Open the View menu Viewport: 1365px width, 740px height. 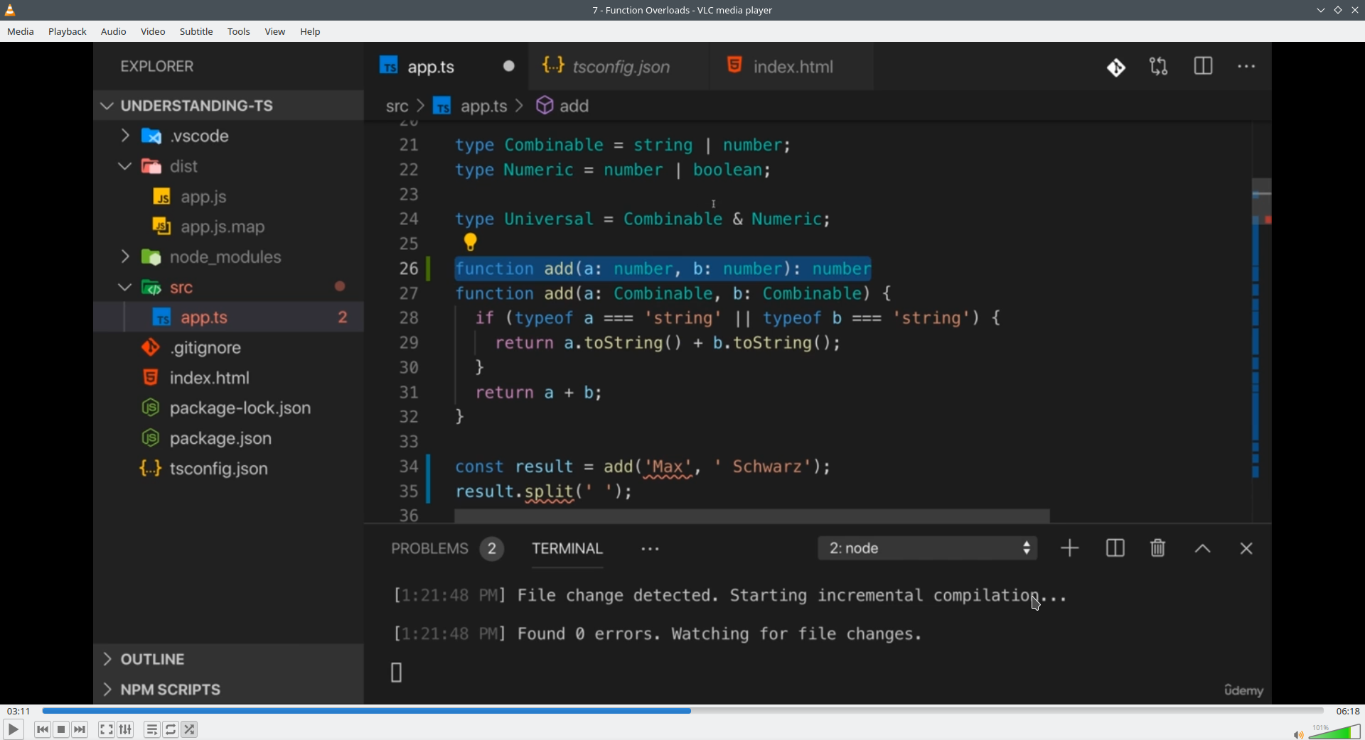point(275,32)
